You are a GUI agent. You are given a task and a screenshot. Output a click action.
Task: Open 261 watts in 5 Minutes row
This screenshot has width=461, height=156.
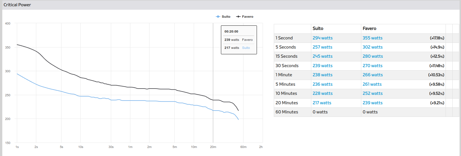[372, 84]
